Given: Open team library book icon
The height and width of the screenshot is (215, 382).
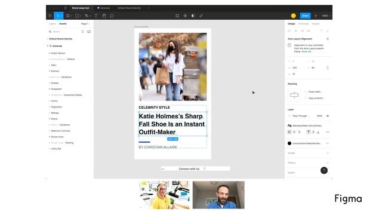Looking at the screenshot, I should click(89, 32).
